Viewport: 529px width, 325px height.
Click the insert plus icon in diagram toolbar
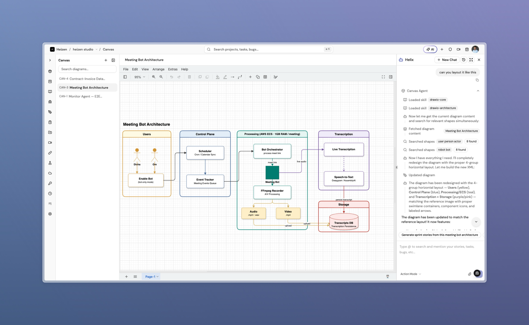click(250, 77)
